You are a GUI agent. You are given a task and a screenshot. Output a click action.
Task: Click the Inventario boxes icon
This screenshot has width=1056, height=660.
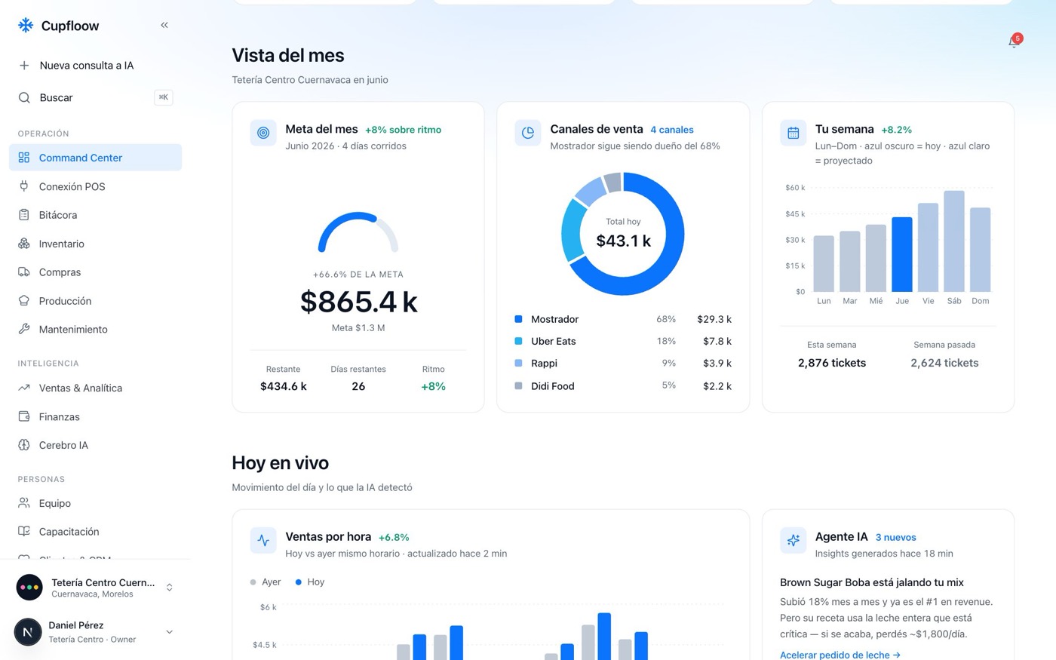24,244
